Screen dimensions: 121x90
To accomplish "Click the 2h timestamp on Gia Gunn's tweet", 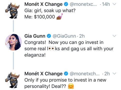I will pyautogui.click(x=82, y=36).
